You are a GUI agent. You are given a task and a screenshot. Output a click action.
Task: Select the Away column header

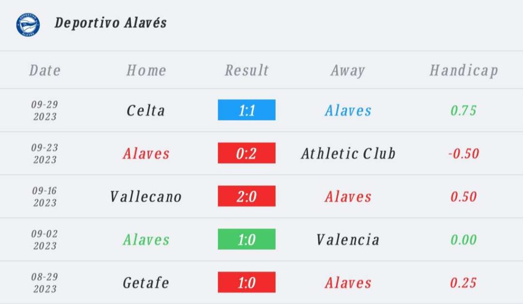pyautogui.click(x=348, y=71)
